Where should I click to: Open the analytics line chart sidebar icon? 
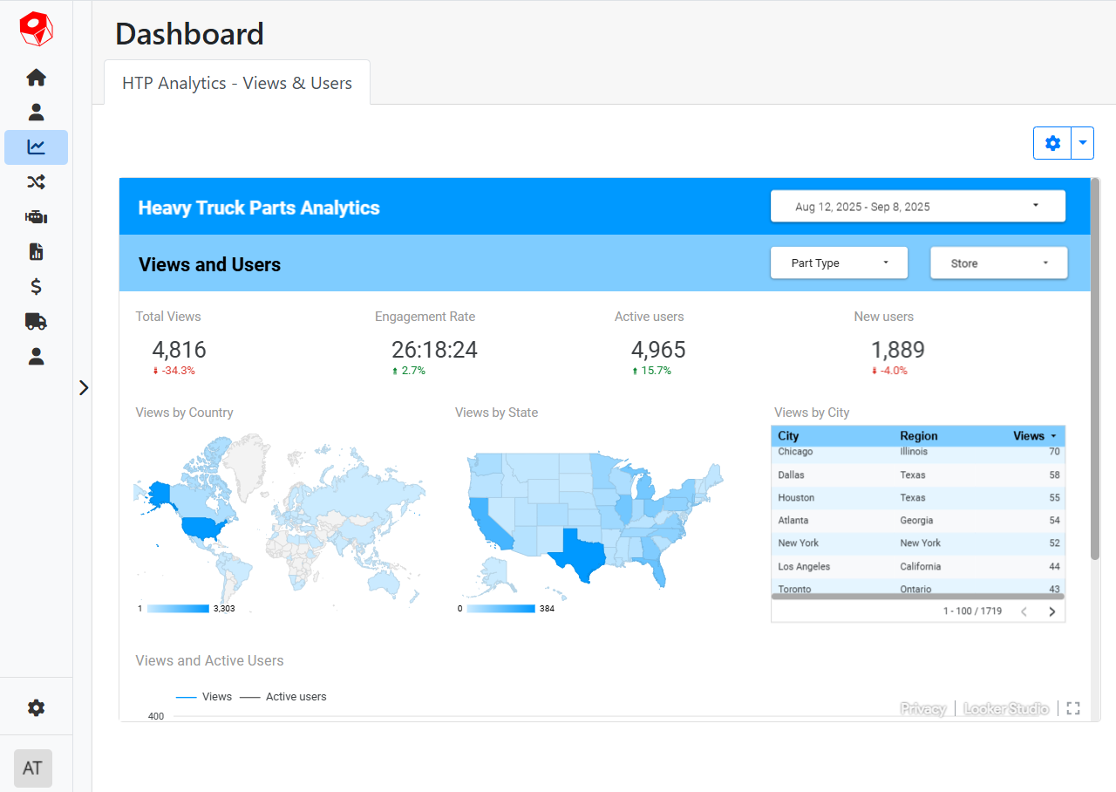pos(36,147)
